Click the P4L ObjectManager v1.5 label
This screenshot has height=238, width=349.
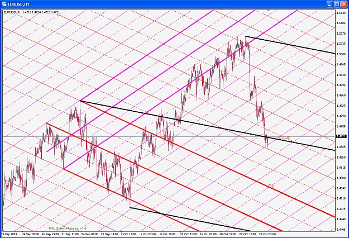tap(68, 229)
